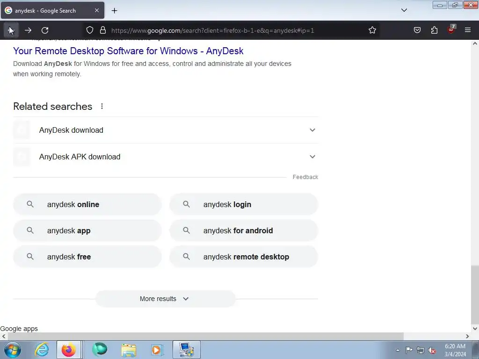Screen dimensions: 479x359
Task: List all tabs dropdown arrow
Action: coord(404,10)
